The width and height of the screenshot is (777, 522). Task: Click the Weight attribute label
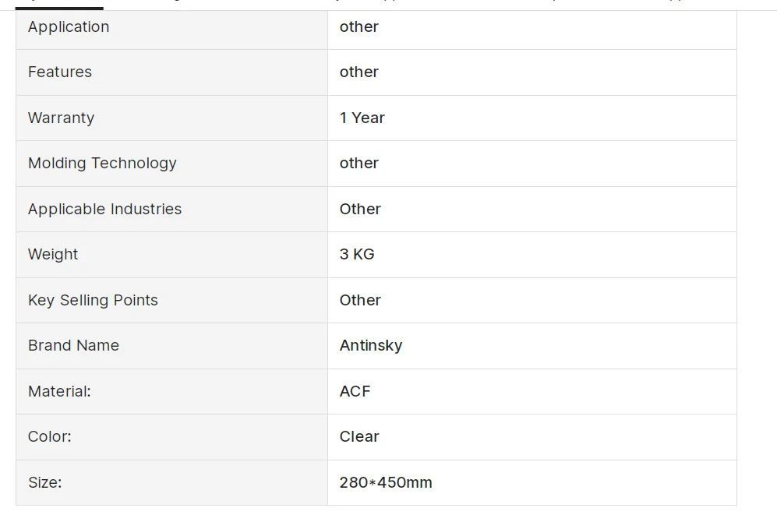point(53,254)
